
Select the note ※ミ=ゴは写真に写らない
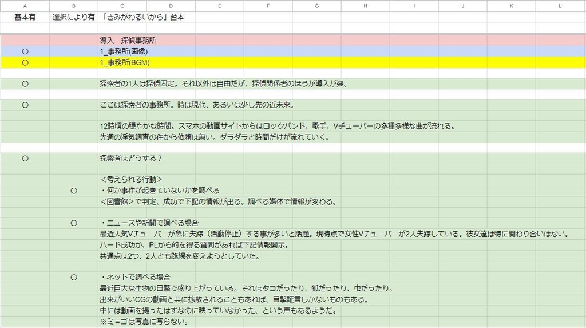(144, 322)
